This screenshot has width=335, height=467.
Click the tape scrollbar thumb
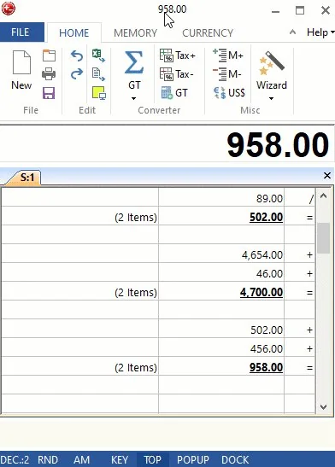pyautogui.click(x=323, y=238)
